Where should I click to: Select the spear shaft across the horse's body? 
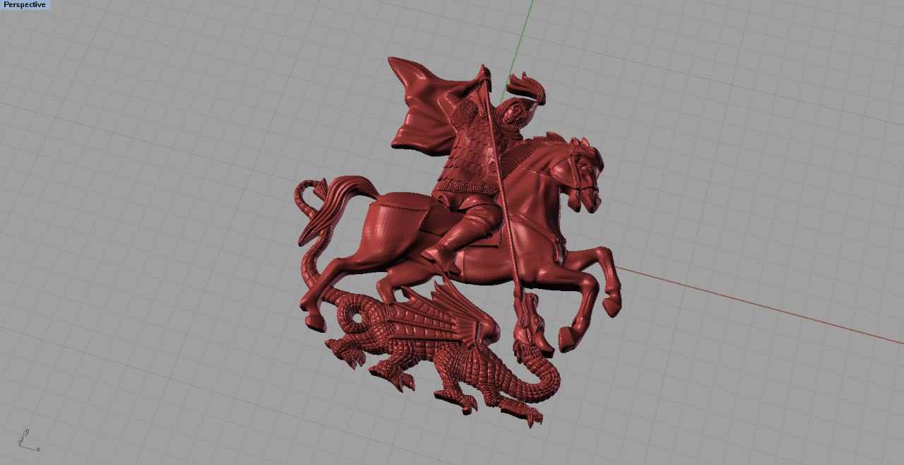[503, 205]
